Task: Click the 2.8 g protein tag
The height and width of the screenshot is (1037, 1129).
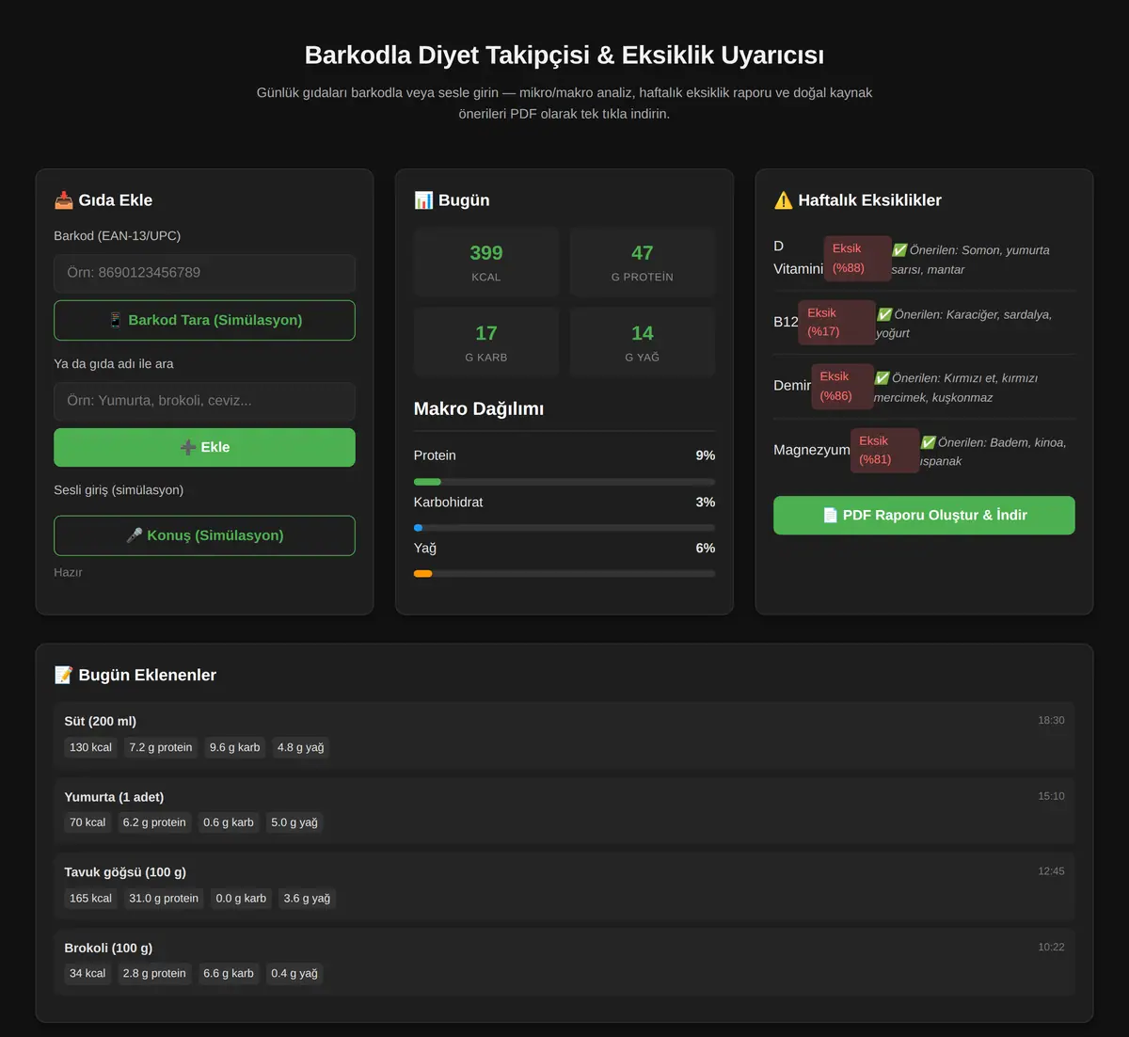Action: [154, 974]
